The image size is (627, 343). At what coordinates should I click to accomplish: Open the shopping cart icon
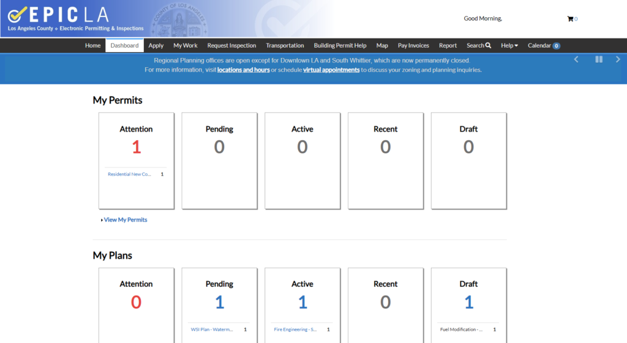click(x=570, y=19)
